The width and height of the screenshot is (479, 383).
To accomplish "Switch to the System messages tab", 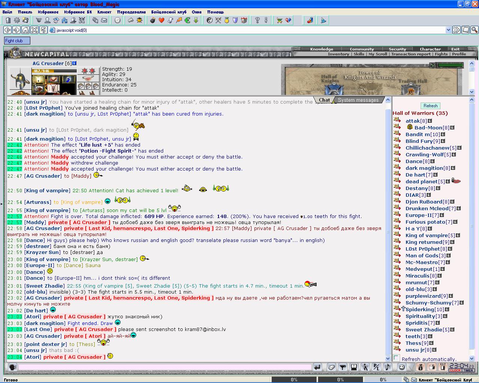I will [358, 100].
